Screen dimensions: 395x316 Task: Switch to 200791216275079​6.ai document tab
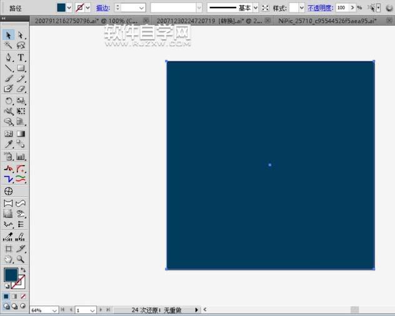pyautogui.click(x=86, y=21)
